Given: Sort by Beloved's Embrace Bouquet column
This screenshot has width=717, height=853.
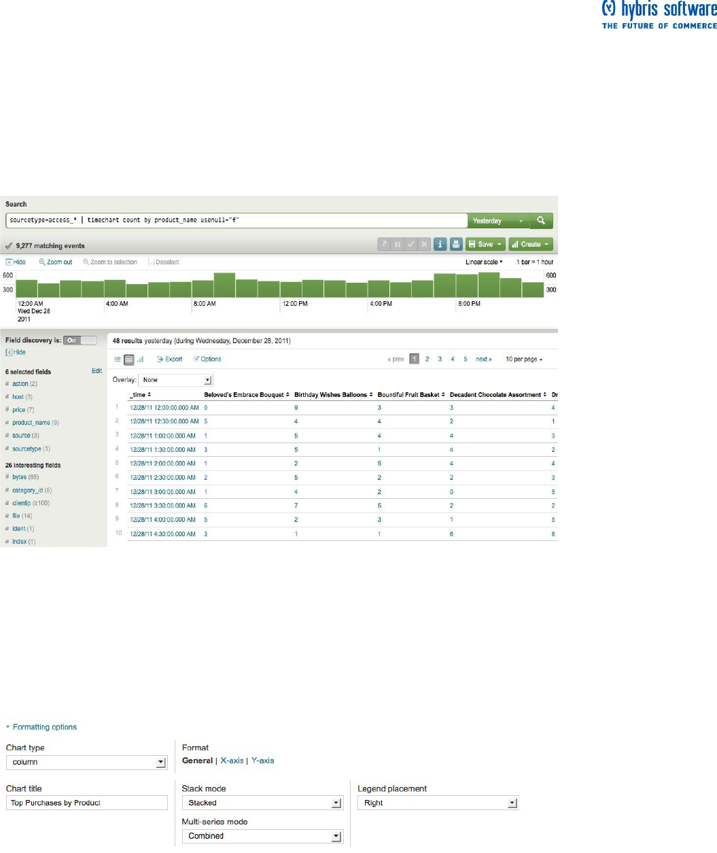Looking at the screenshot, I should point(247,395).
